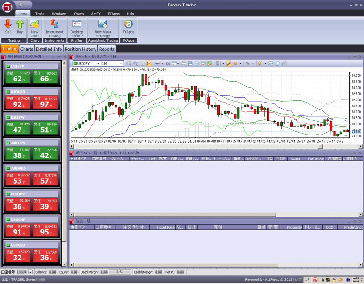Viewport: 364px width, 284px height.
Task: Click the printer icon on chart toolbar
Action: click(184, 64)
